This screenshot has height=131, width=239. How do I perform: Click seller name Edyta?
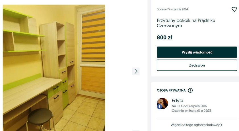pyautogui.click(x=178, y=101)
